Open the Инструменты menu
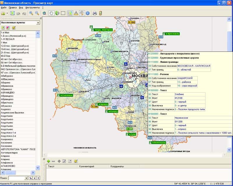The height and width of the screenshot is (186, 233). pyautogui.click(x=33, y=7)
